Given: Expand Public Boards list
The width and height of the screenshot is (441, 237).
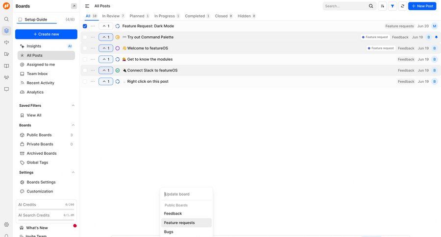Looking at the screenshot, I should [47, 135].
